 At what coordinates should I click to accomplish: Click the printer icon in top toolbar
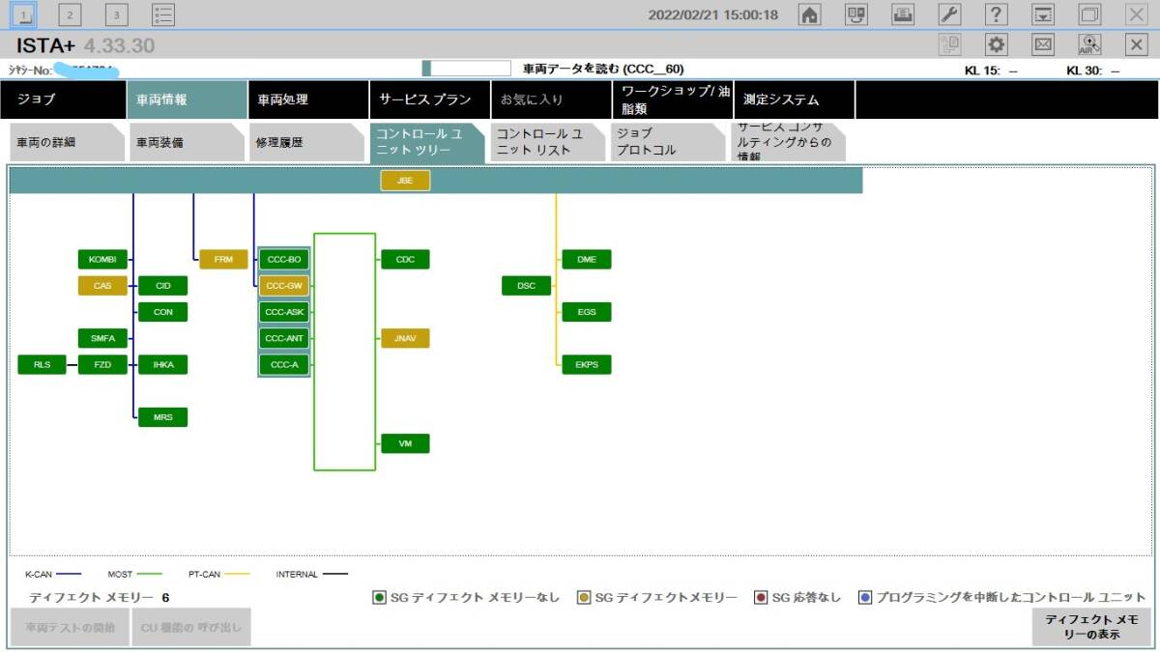[903, 14]
